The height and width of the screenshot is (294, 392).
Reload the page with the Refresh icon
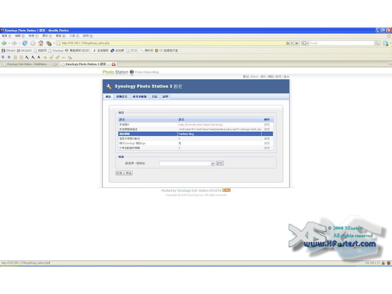25,43
